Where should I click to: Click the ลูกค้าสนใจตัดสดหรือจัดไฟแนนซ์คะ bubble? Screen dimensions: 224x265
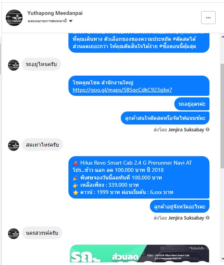[x=165, y=118]
